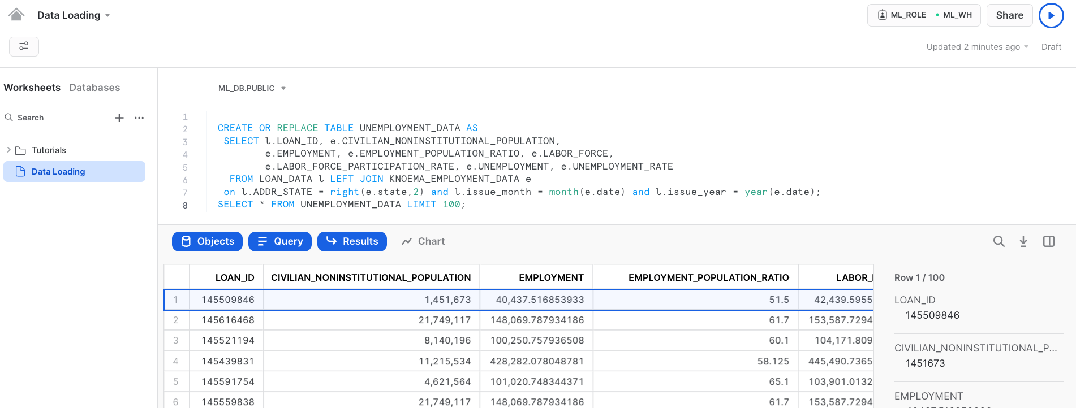Open the Updated 2 minutes ago history
The image size is (1076, 408).
(x=977, y=47)
